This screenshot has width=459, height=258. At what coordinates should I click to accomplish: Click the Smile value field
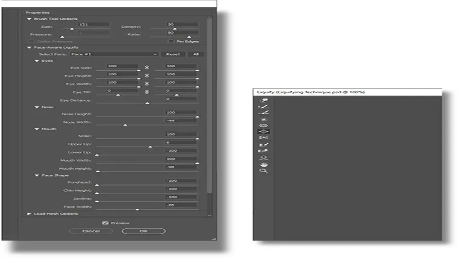pos(181,134)
